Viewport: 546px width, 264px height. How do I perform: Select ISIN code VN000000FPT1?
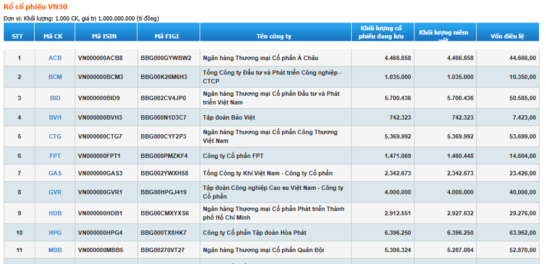(x=99, y=156)
